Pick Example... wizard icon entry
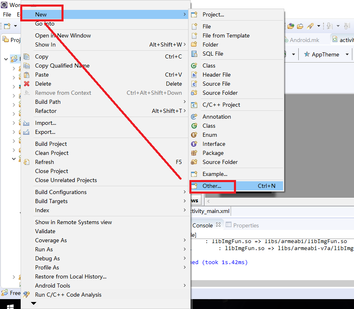 (x=236, y=174)
